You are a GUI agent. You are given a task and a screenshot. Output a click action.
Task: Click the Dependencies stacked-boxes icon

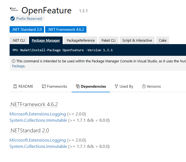78,86
